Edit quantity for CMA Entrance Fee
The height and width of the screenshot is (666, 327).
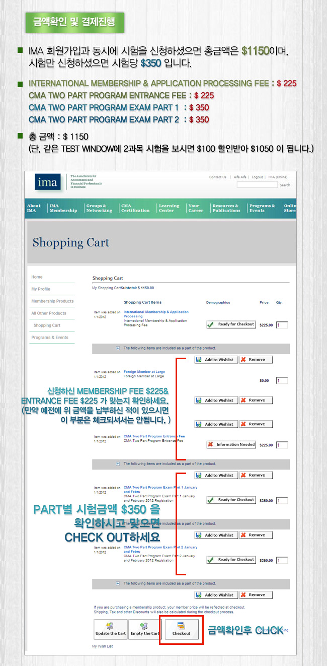click(282, 445)
